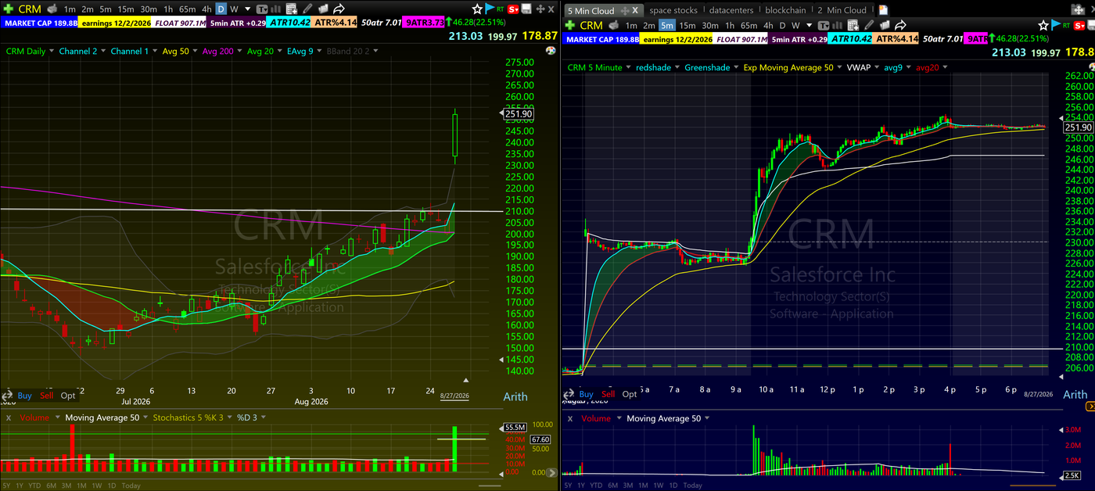Select the 5m timeframe in right chart

[x=667, y=26]
